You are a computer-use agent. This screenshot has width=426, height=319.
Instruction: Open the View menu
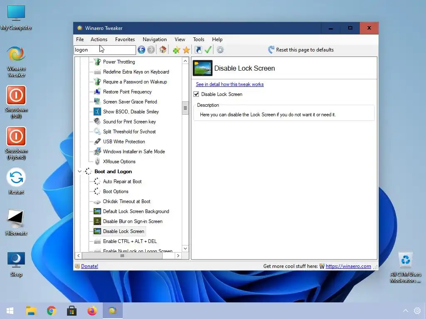[x=180, y=39]
